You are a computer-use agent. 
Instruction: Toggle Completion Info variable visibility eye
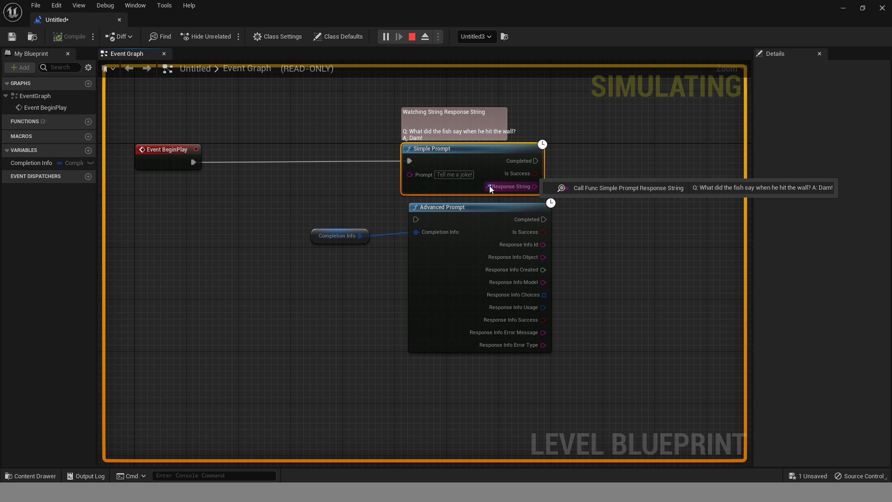point(91,163)
